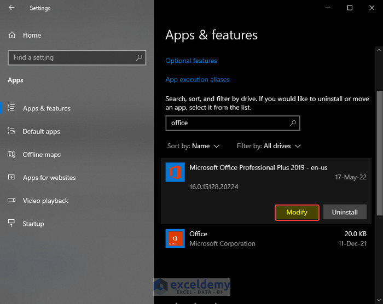This screenshot has width=383, height=304.
Task: Click the Modify button for Office 2019
Action: pyautogui.click(x=297, y=213)
